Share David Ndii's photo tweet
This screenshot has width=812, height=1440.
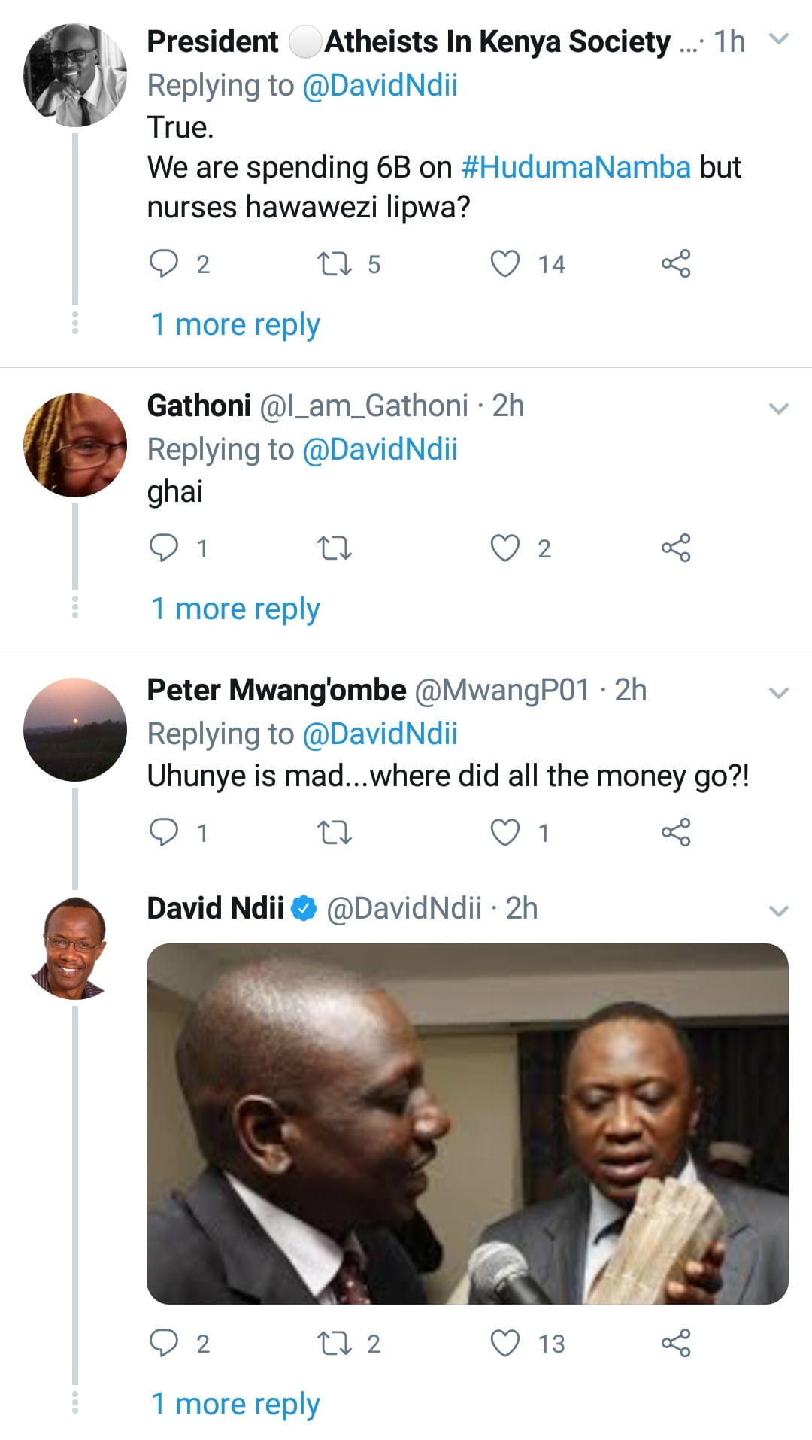(676, 1343)
